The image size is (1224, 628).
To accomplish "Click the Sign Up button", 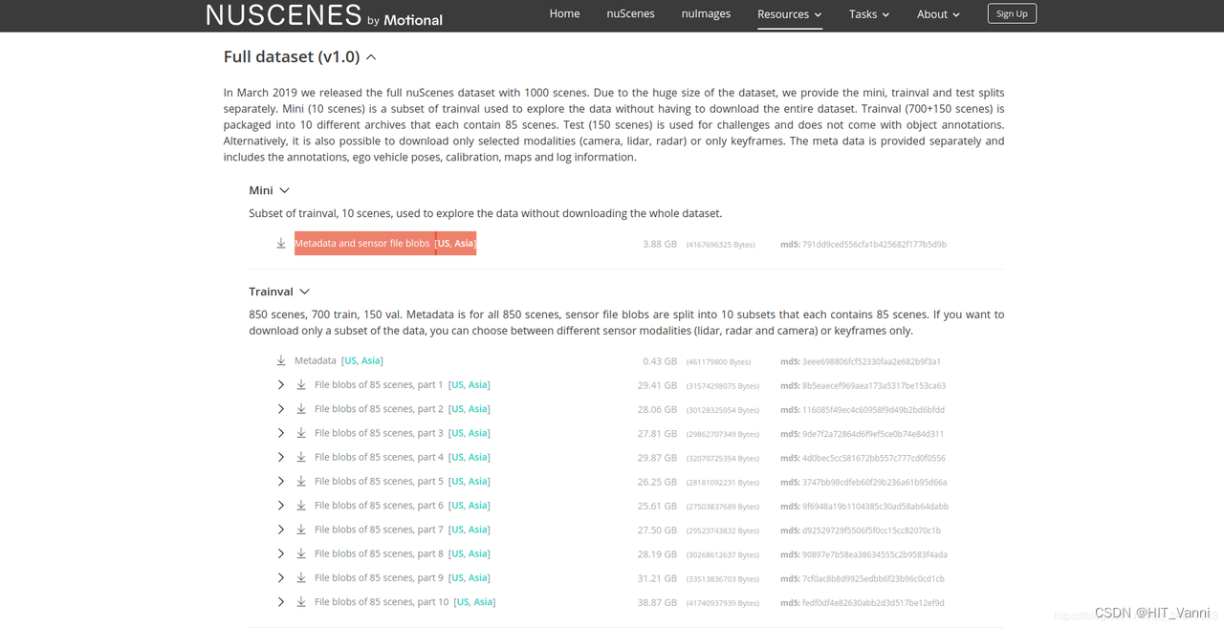I will (x=1012, y=13).
